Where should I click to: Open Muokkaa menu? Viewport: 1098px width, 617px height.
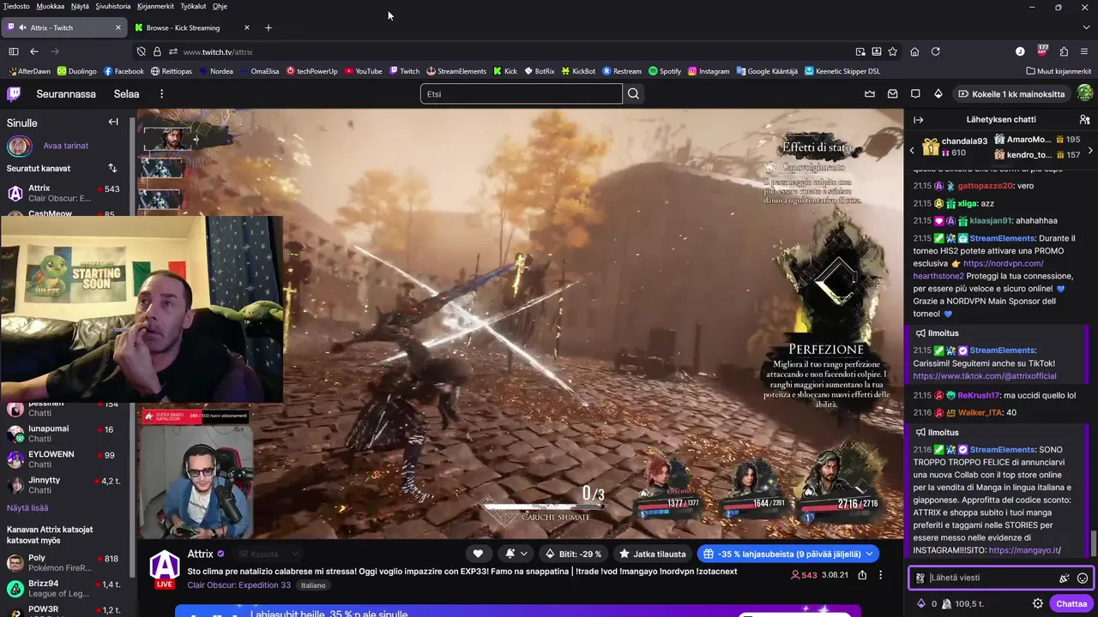[50, 6]
